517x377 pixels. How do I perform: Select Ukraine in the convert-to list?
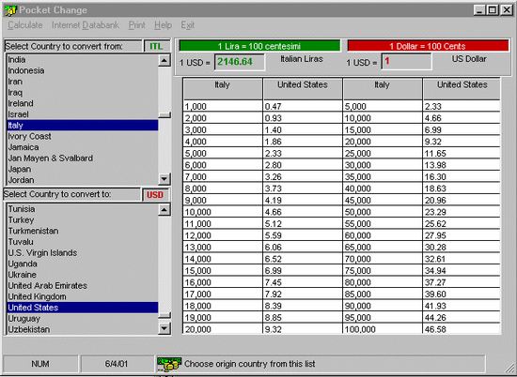pyautogui.click(x=83, y=275)
